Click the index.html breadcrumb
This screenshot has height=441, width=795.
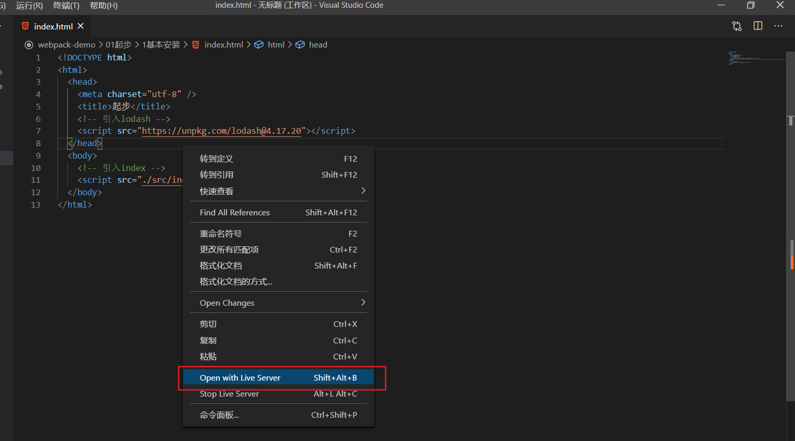224,45
